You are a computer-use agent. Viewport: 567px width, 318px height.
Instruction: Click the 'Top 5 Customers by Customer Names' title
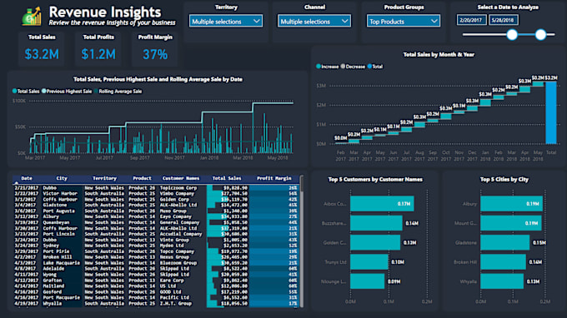[375, 179]
